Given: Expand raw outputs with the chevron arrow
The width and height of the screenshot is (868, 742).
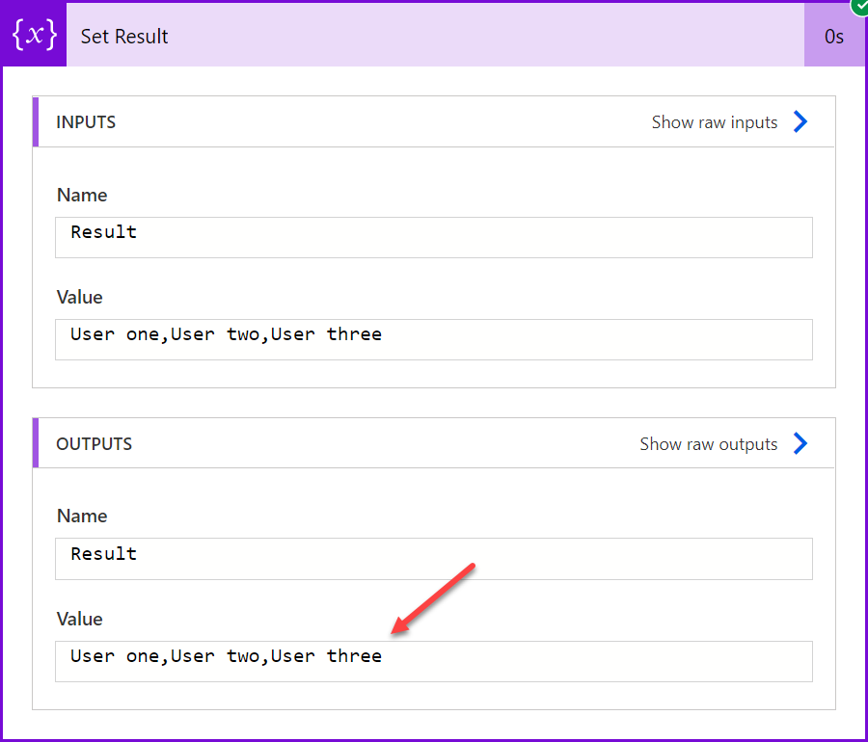Looking at the screenshot, I should 800,443.
